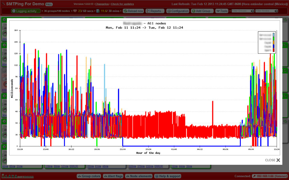This screenshot has width=289, height=180.
Task: Expand the Group colors panel
Action: [x=89, y=176]
